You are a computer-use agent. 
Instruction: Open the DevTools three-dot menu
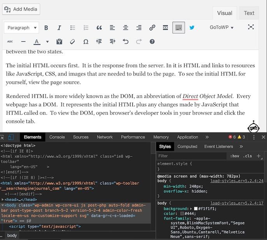tap(254, 137)
